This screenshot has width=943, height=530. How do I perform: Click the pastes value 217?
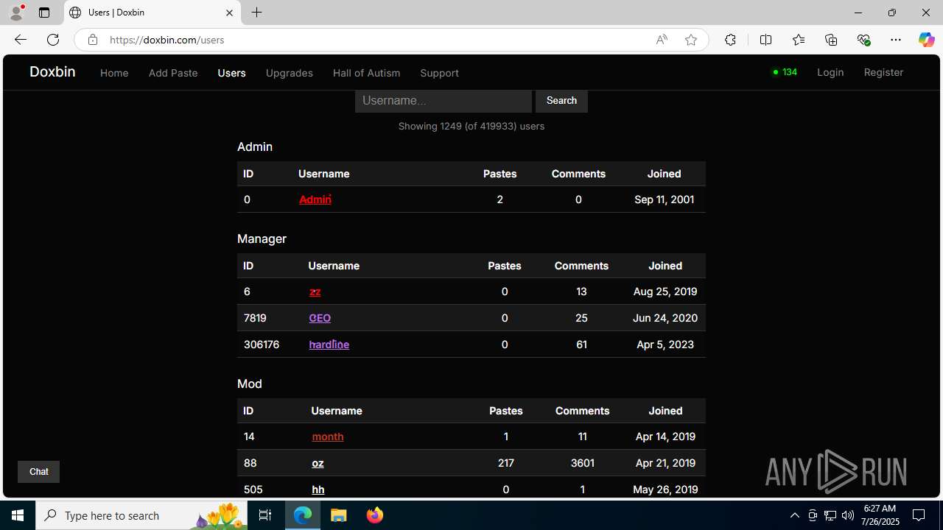(x=505, y=463)
